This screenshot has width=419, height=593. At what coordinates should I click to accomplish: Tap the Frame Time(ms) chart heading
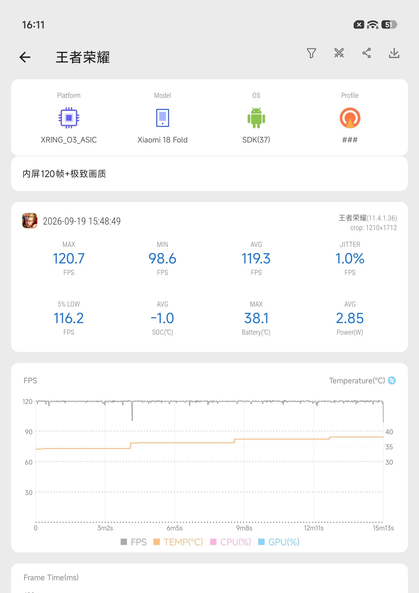(x=51, y=577)
